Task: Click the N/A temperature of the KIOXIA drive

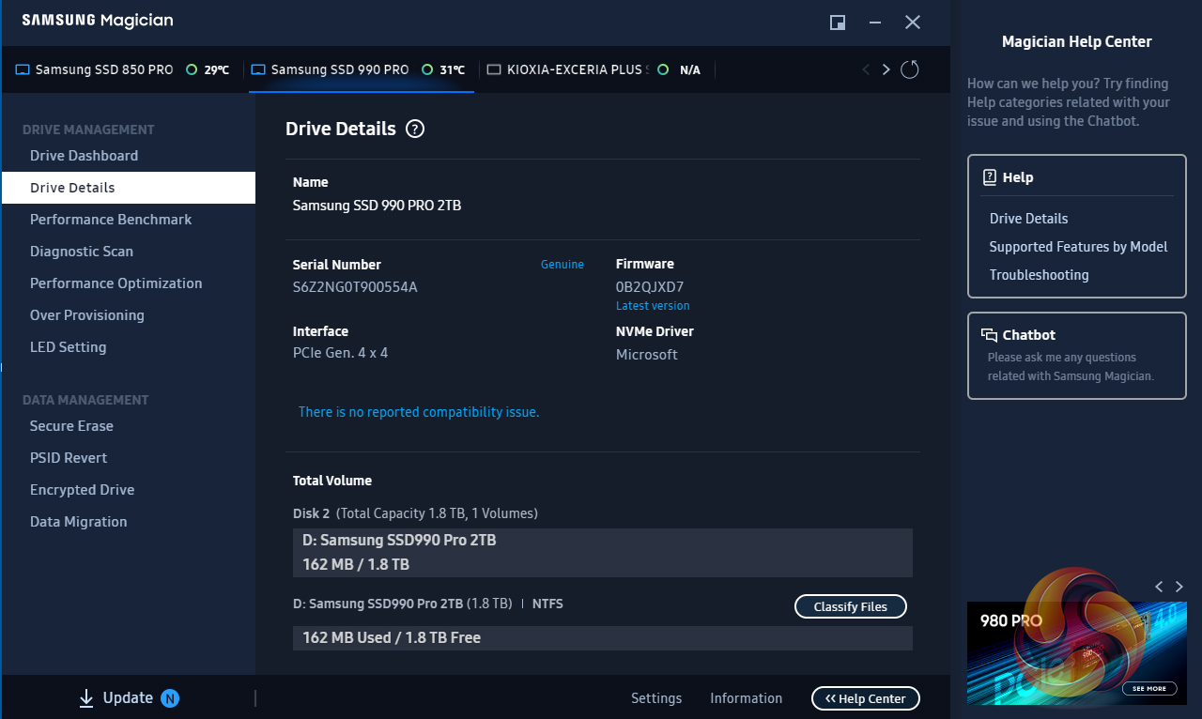Action: [x=689, y=69]
